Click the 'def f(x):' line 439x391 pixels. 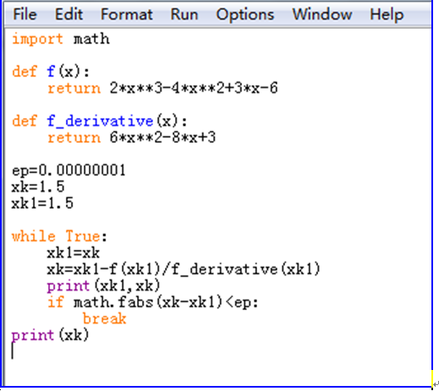point(51,72)
